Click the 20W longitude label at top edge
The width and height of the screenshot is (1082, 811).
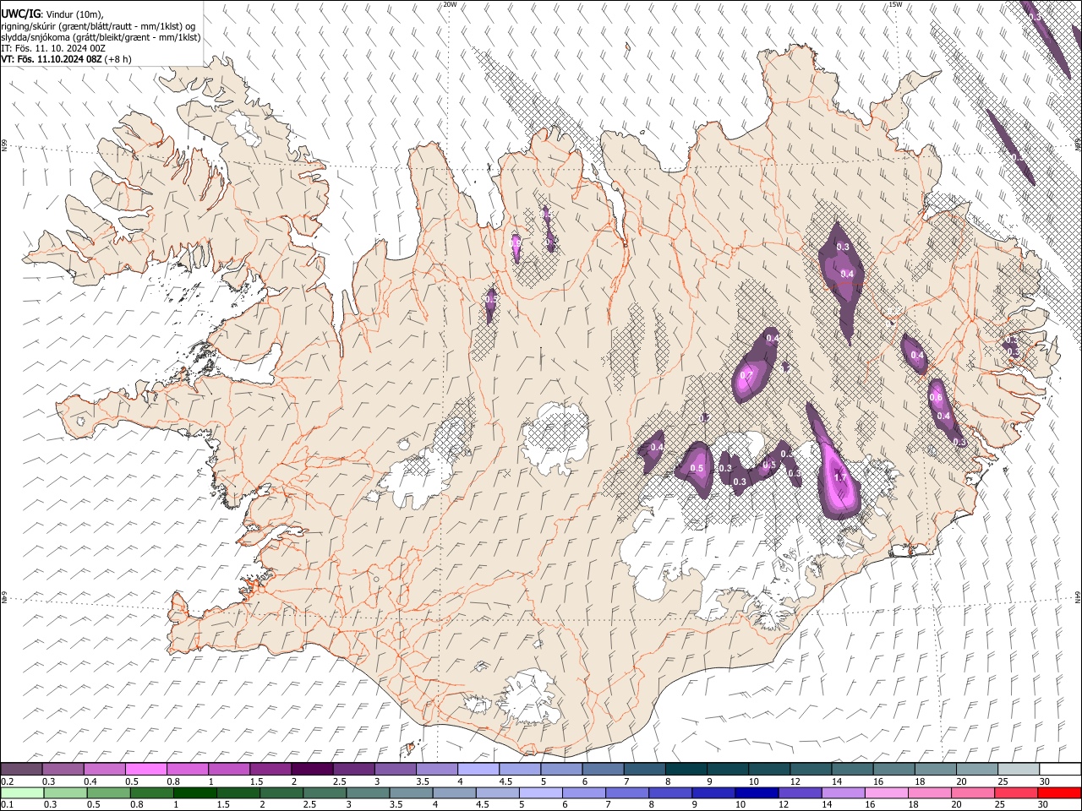click(451, 4)
